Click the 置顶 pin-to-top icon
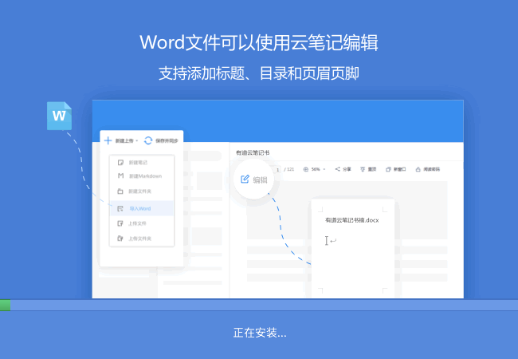Image resolution: width=518 pixels, height=359 pixels. point(363,169)
